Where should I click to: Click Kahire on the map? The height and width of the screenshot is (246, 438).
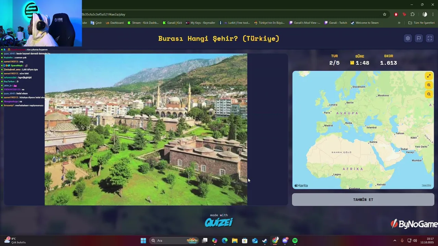click(373, 142)
